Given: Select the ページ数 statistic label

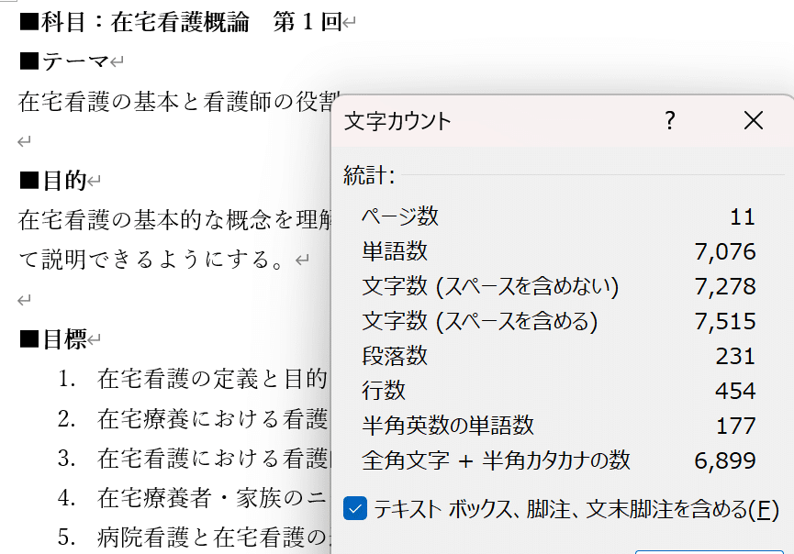Looking at the screenshot, I should pyautogui.click(x=400, y=217).
